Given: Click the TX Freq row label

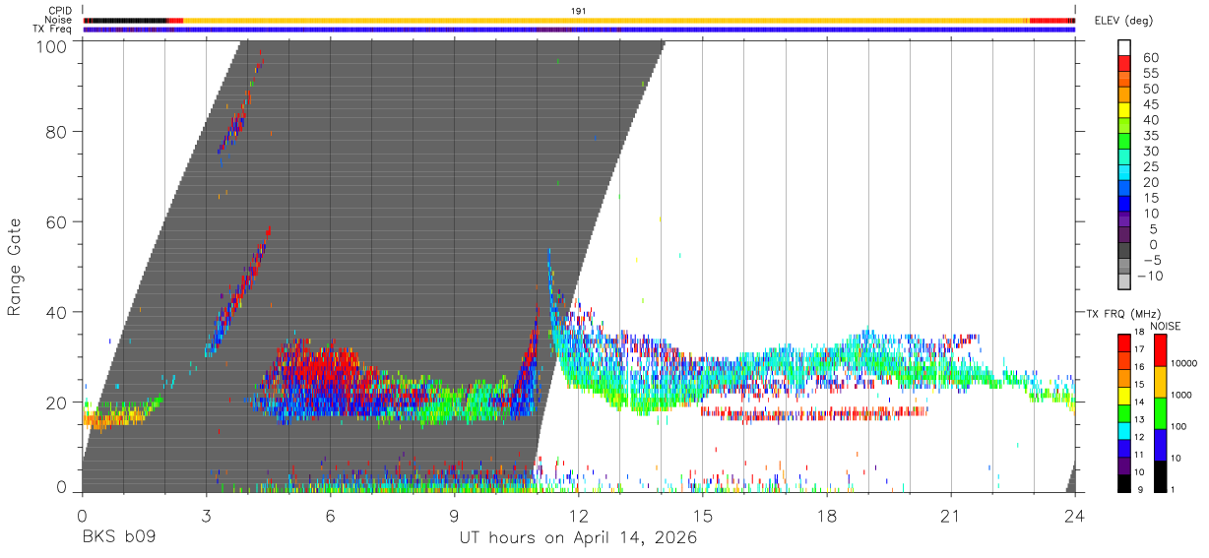Looking at the screenshot, I should 53,29.
